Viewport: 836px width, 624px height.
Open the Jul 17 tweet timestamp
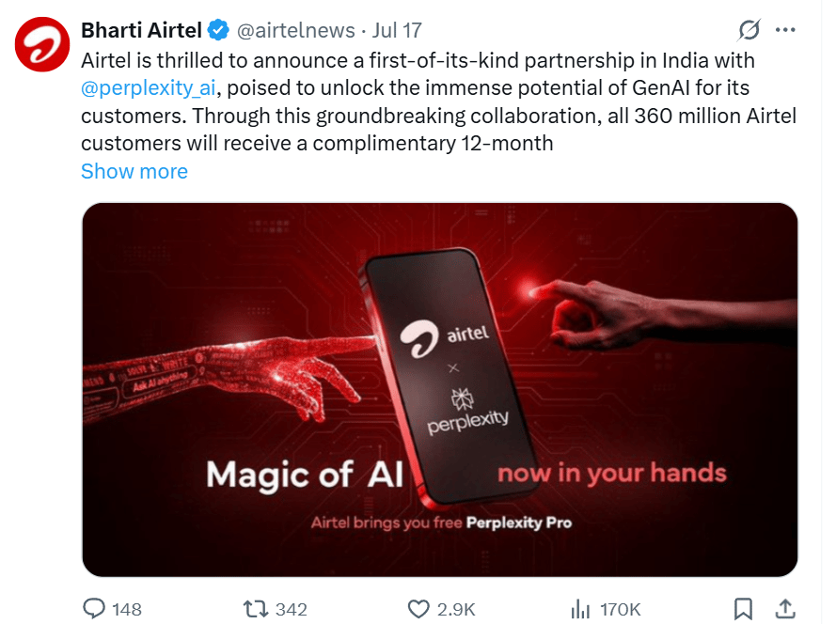pyautogui.click(x=397, y=30)
